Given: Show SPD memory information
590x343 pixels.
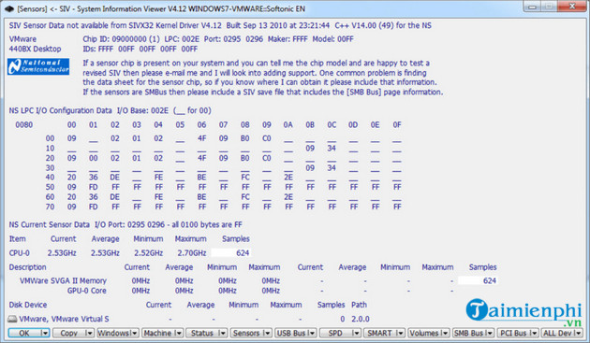Looking at the screenshot, I should 335,333.
